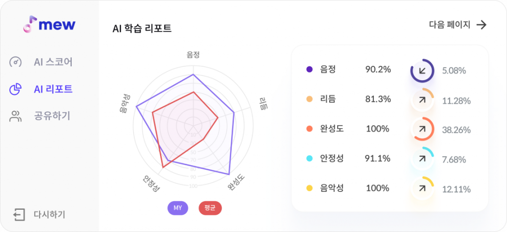Select the AI 리포트 menu label
The width and height of the screenshot is (507, 232).
[x=53, y=89]
